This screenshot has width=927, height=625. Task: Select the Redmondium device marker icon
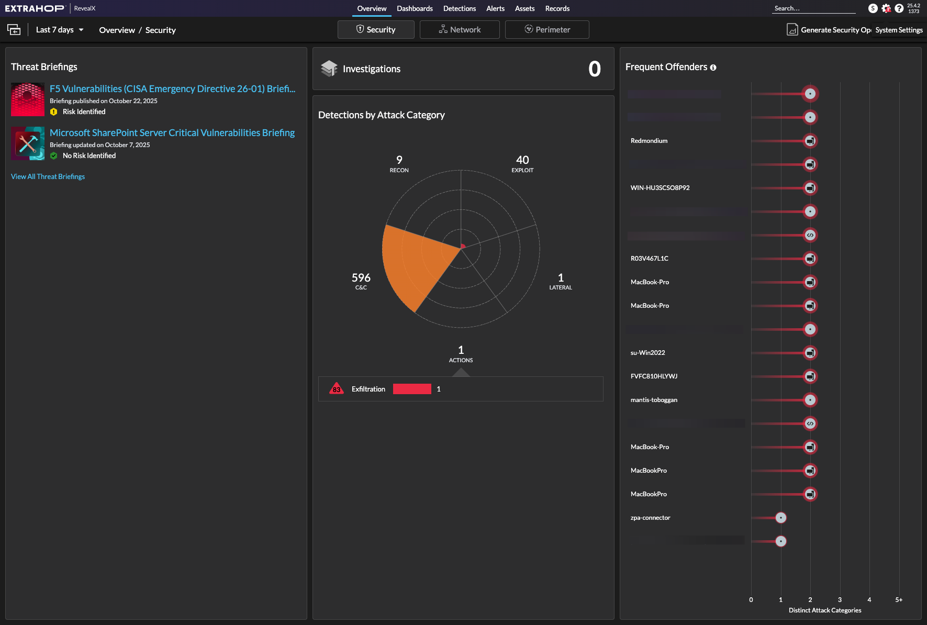(810, 141)
